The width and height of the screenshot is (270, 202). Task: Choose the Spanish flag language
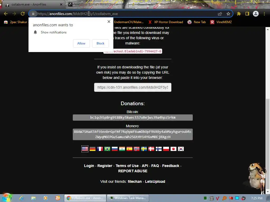click(x=129, y=149)
